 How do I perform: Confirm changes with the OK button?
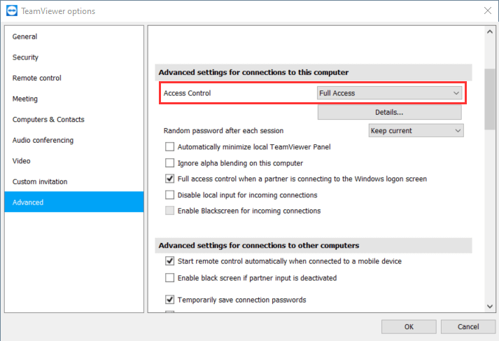[409, 326]
